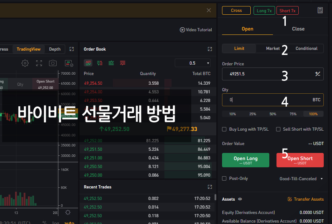332x224 pixels.
Task: Click Transfer Assets link
Action: click(x=306, y=199)
